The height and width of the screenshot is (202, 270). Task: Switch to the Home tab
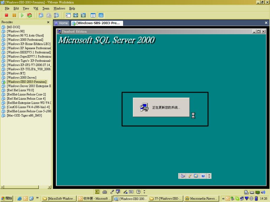click(x=61, y=23)
